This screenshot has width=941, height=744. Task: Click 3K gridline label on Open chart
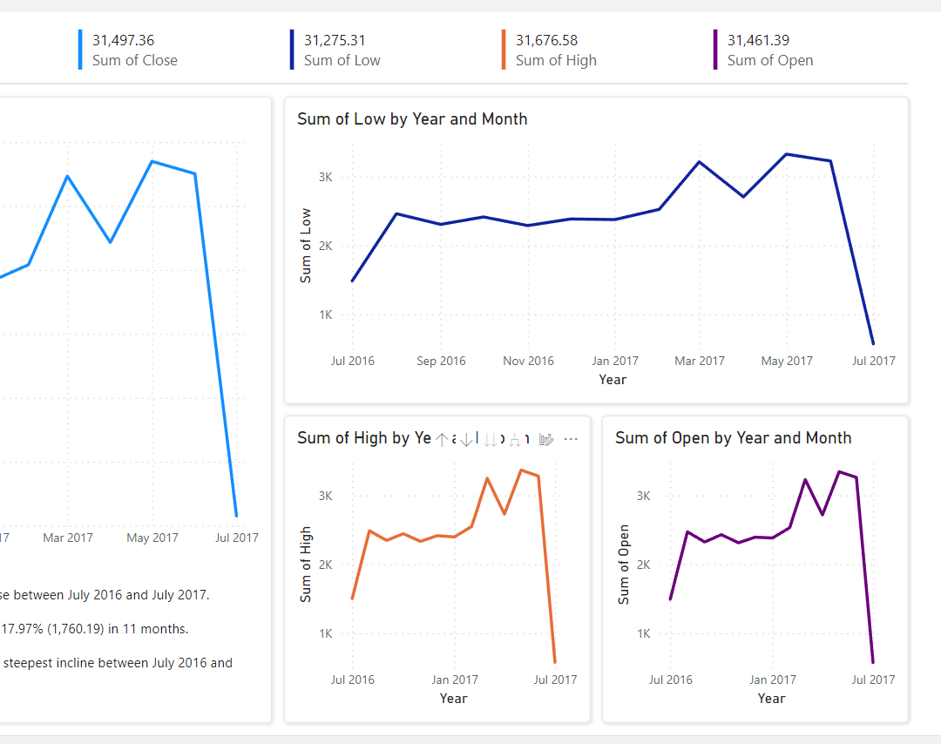point(643,496)
